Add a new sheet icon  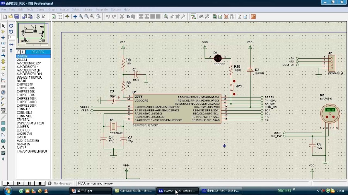(x=220, y=17)
